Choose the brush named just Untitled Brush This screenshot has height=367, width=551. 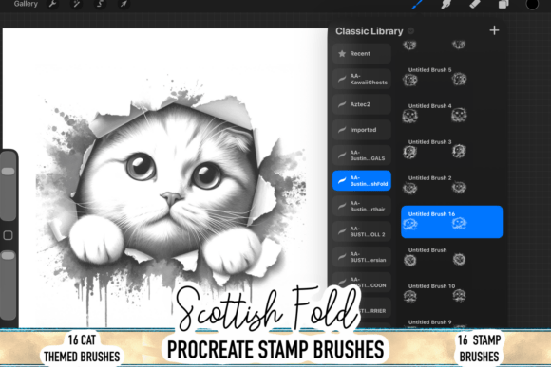click(451, 257)
